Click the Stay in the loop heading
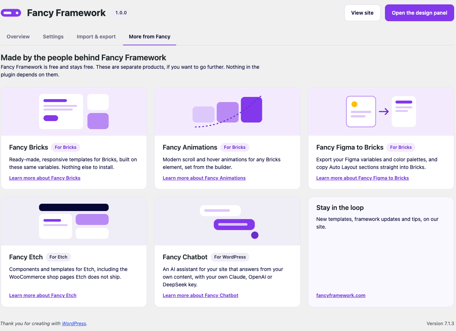456x331 pixels. pos(340,208)
